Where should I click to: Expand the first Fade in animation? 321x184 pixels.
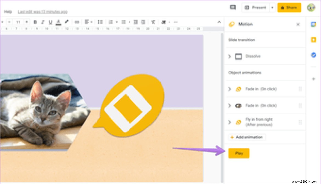point(229,89)
